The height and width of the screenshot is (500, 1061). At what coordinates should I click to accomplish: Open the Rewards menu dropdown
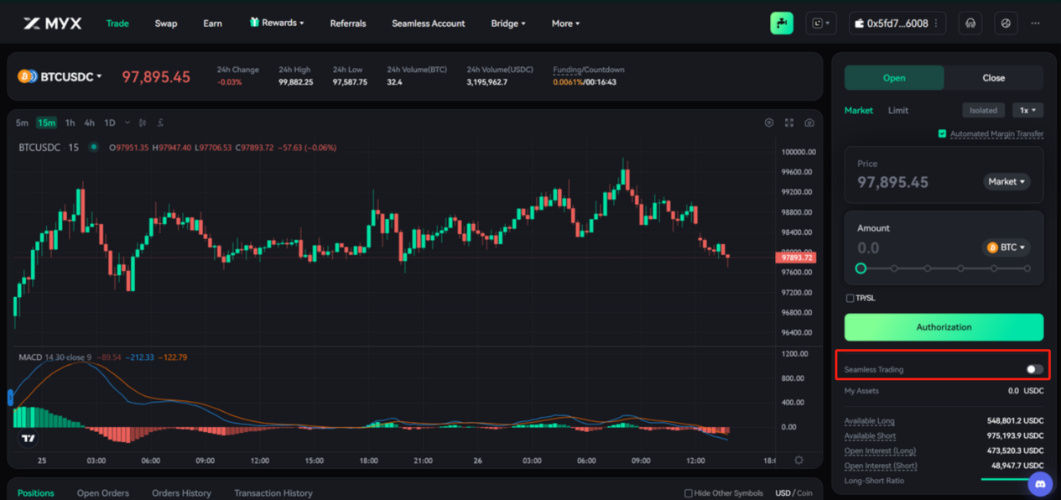[x=277, y=23]
